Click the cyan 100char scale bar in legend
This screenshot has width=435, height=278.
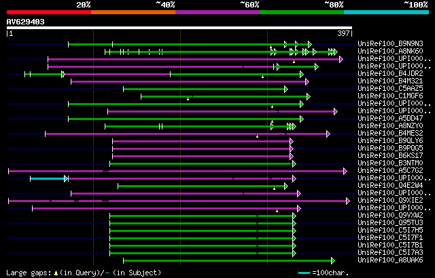304,273
